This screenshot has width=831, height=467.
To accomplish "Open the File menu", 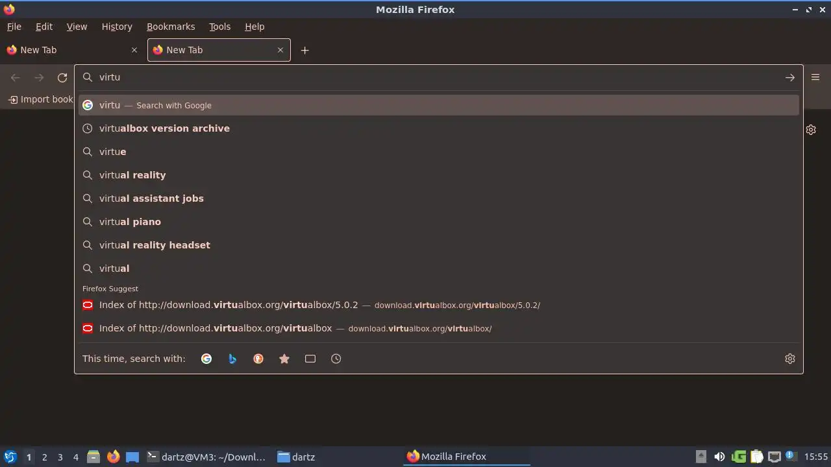I will [x=14, y=27].
